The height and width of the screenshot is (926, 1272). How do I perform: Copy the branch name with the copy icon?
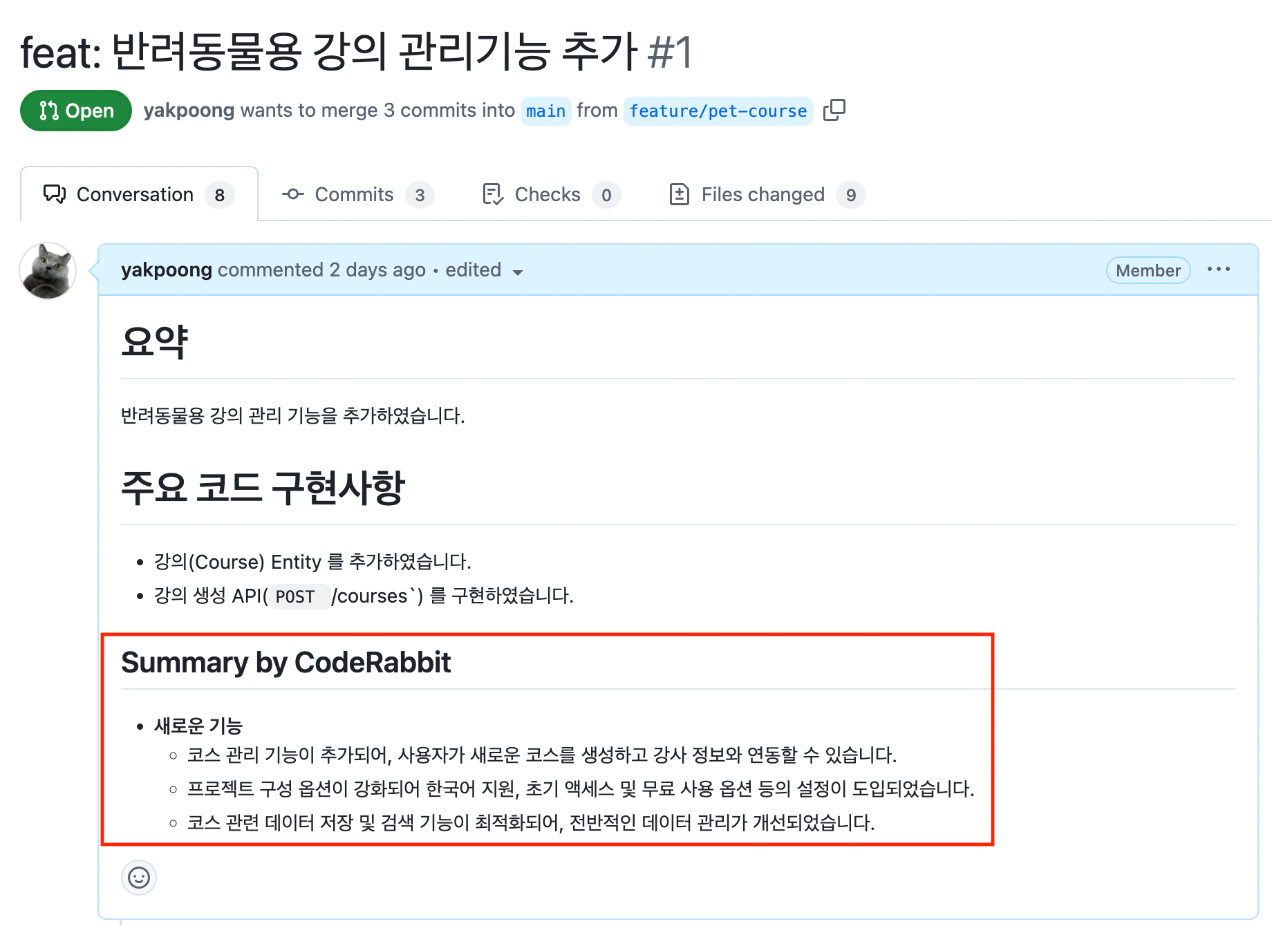pyautogui.click(x=834, y=111)
